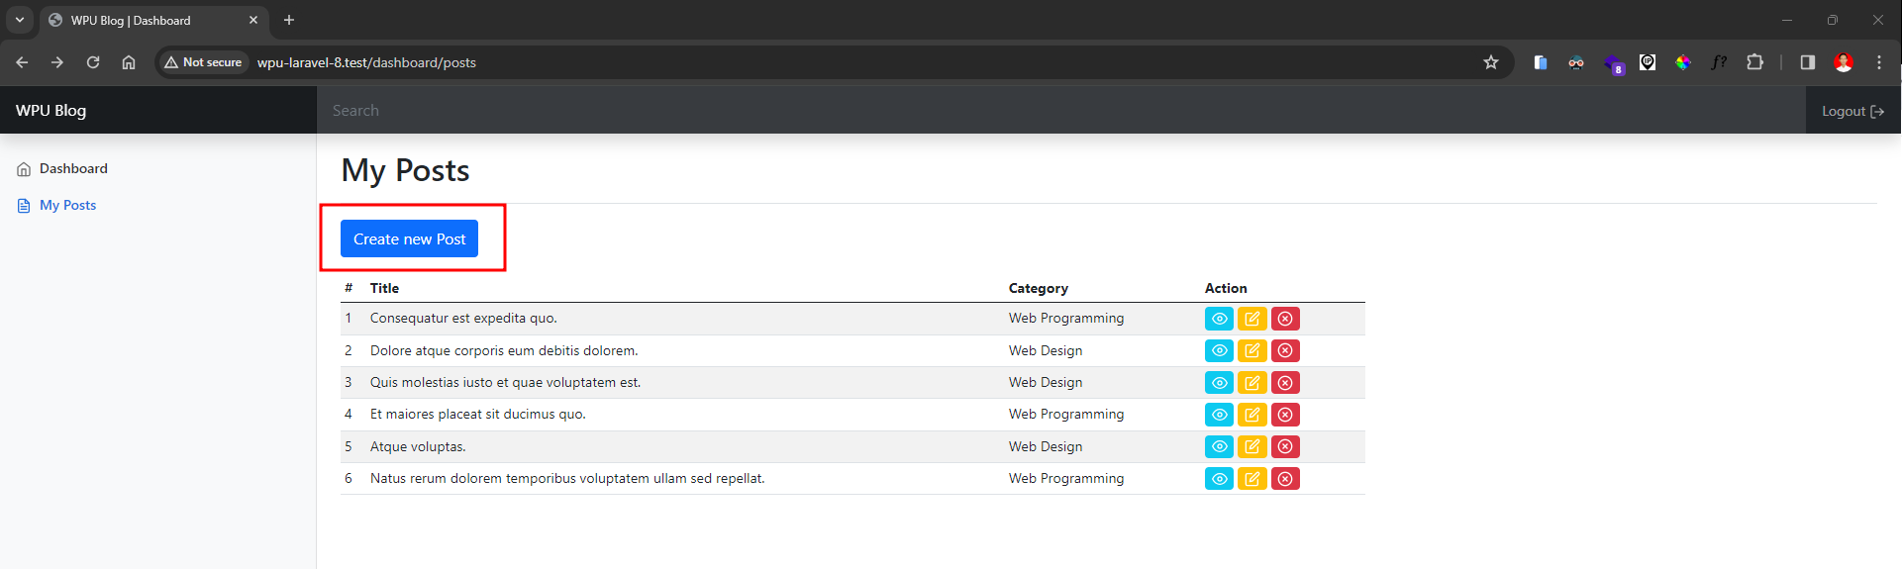
Task: Open the eye icon for 'Atque voluptas.'
Action: pos(1219,446)
